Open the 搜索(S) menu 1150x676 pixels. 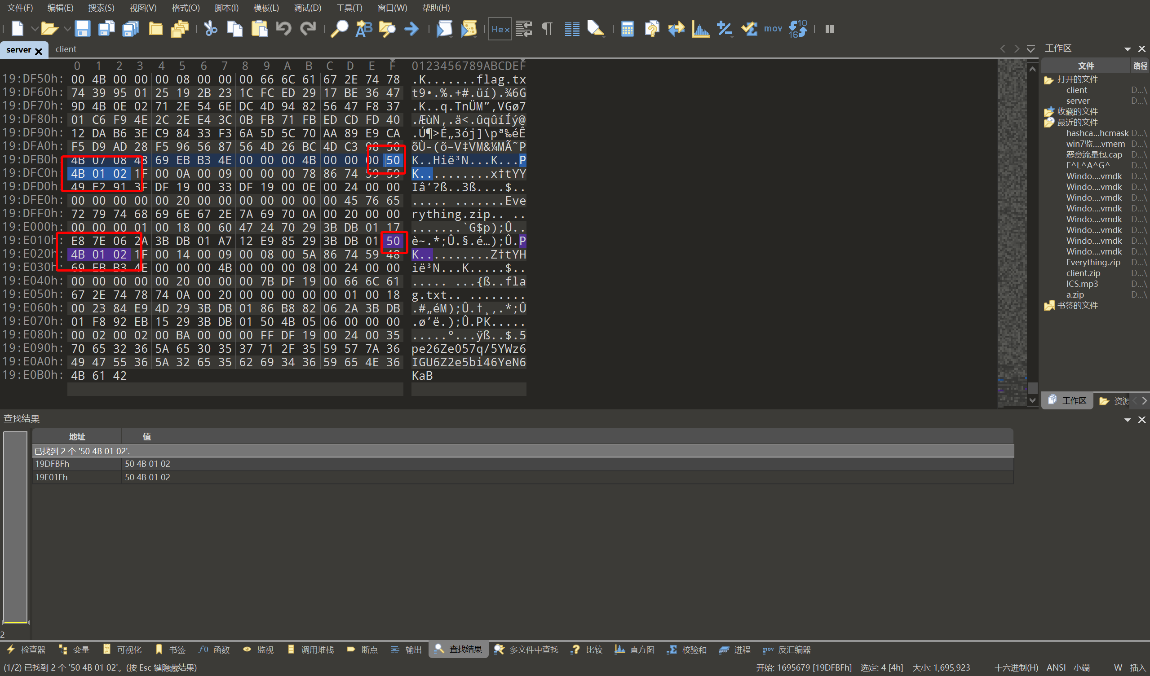102,8
